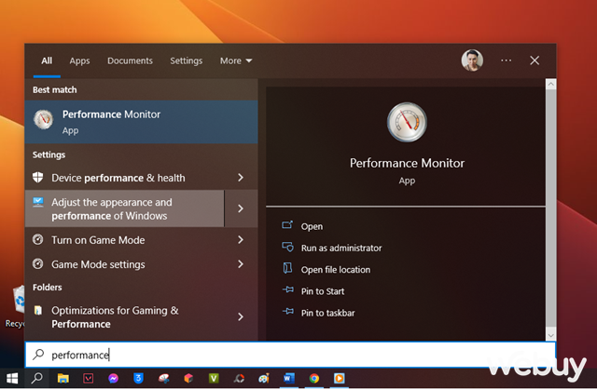597x389 pixels.
Task: Select Pin to taskbar
Action: [x=328, y=313]
